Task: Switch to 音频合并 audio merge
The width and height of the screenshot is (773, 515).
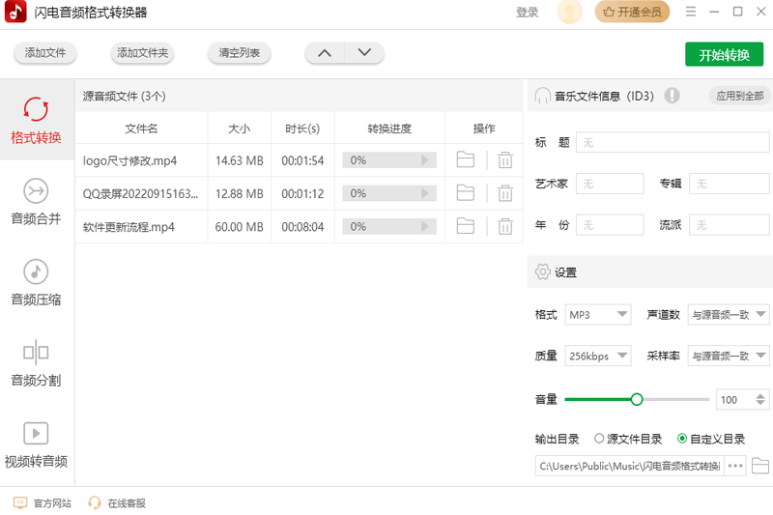Action: coord(36,201)
